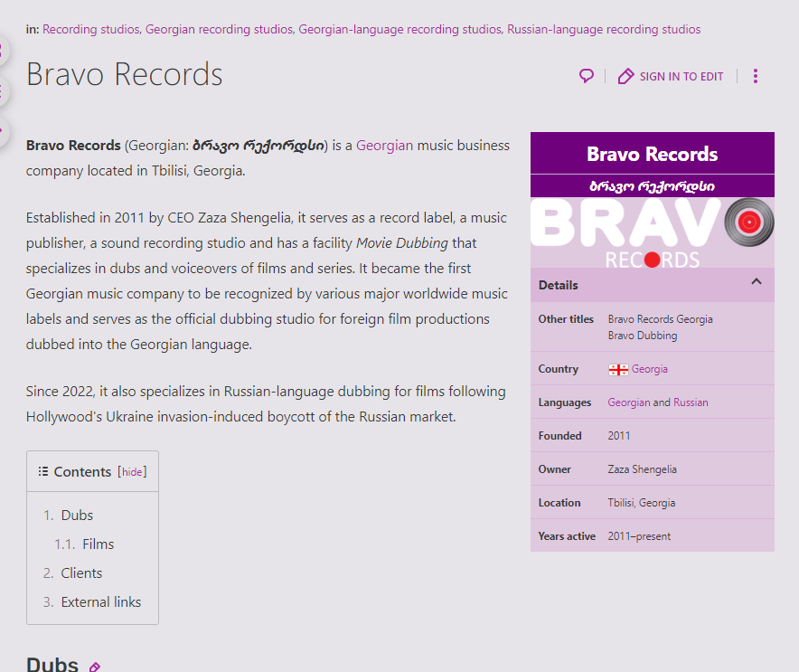Click the Location label in infobox

(x=559, y=503)
